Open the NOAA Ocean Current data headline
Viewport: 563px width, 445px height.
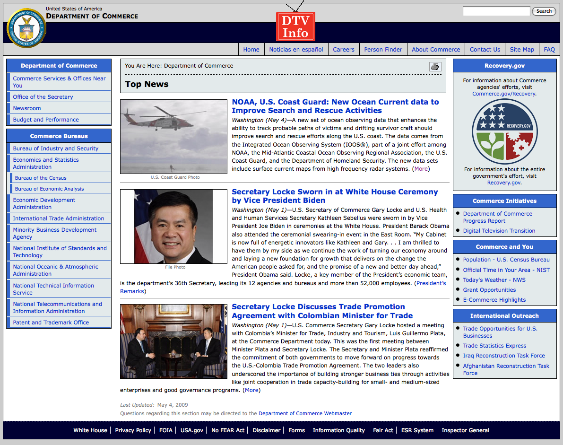[x=335, y=106]
